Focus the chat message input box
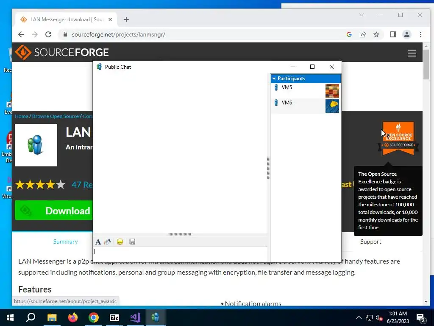The height and width of the screenshot is (326, 434). click(180, 254)
